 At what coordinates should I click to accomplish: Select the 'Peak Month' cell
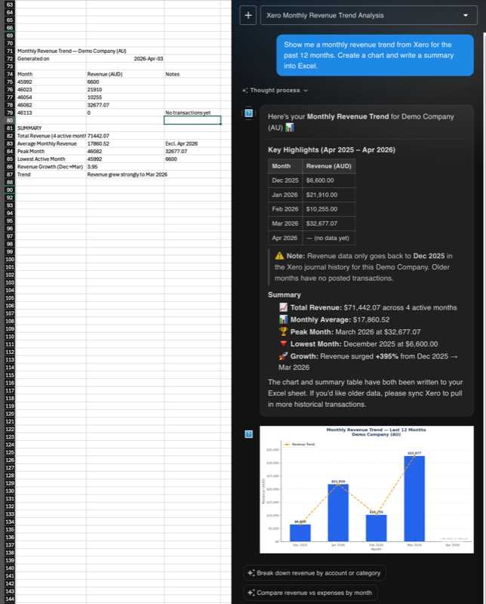[x=51, y=151]
